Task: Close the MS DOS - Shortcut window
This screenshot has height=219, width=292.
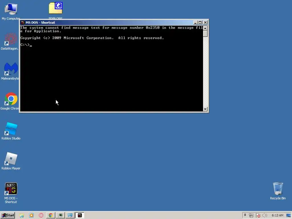Action: [205, 23]
